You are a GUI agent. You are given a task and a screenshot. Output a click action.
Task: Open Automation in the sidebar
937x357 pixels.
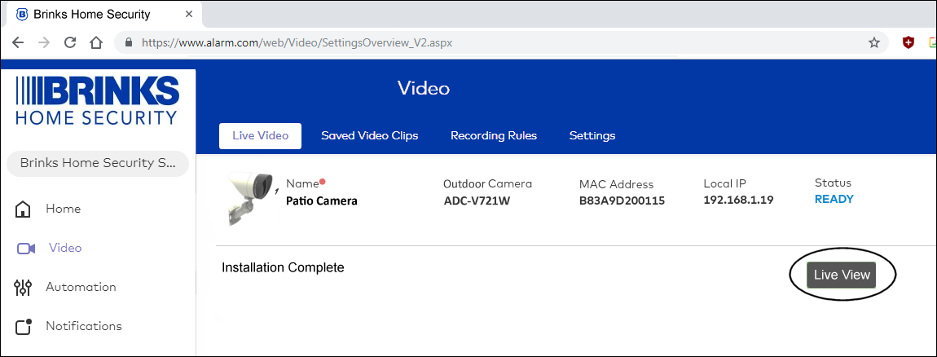81,287
